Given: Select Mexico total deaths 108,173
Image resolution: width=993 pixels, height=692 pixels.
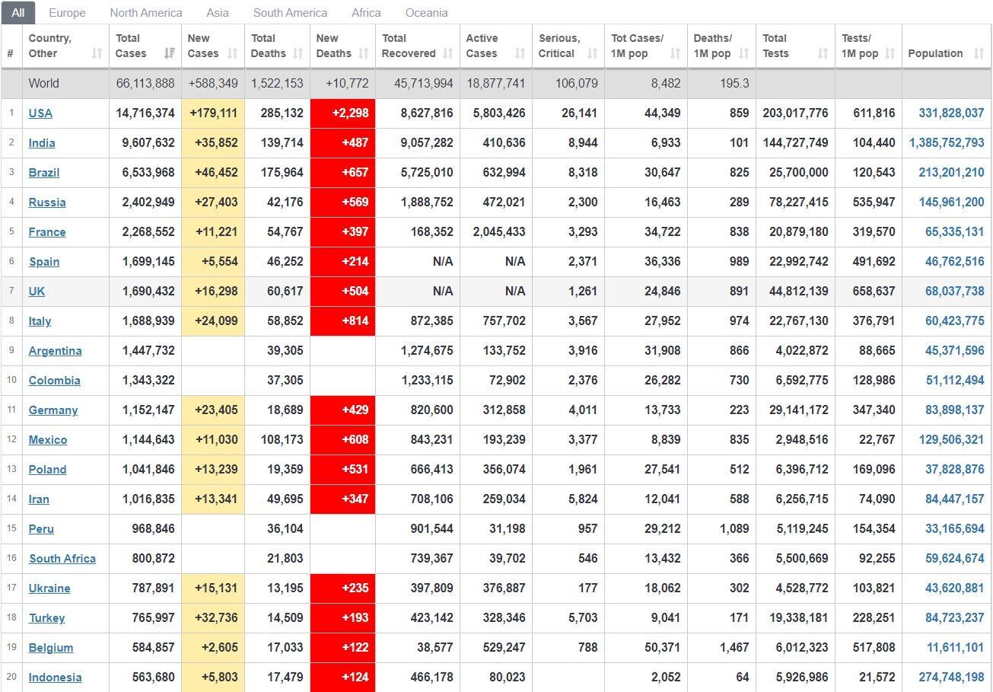Looking at the screenshot, I should [x=282, y=439].
